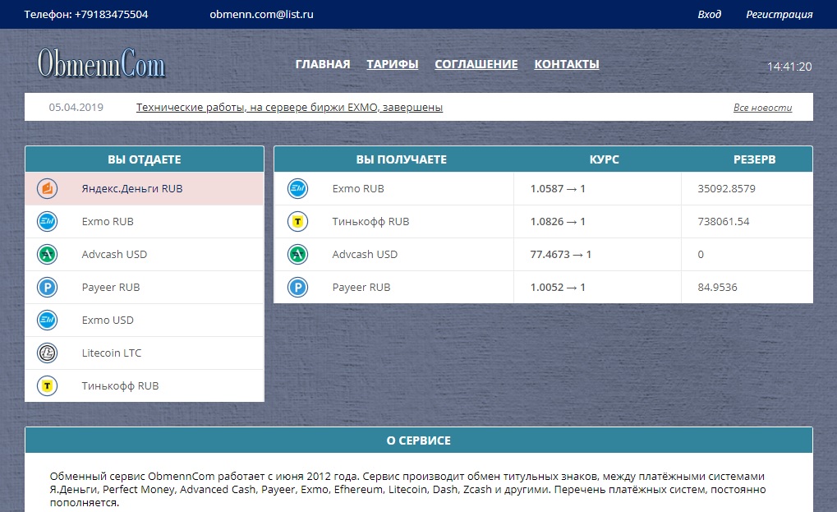Click the Вход login link
This screenshot has height=512, width=837.
tap(709, 14)
